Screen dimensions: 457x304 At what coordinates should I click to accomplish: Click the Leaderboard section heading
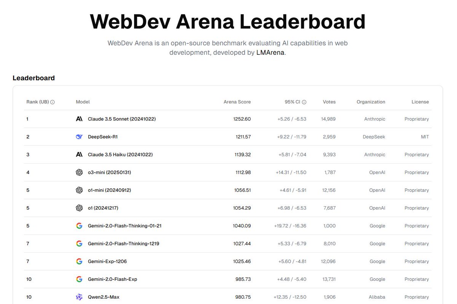click(34, 78)
